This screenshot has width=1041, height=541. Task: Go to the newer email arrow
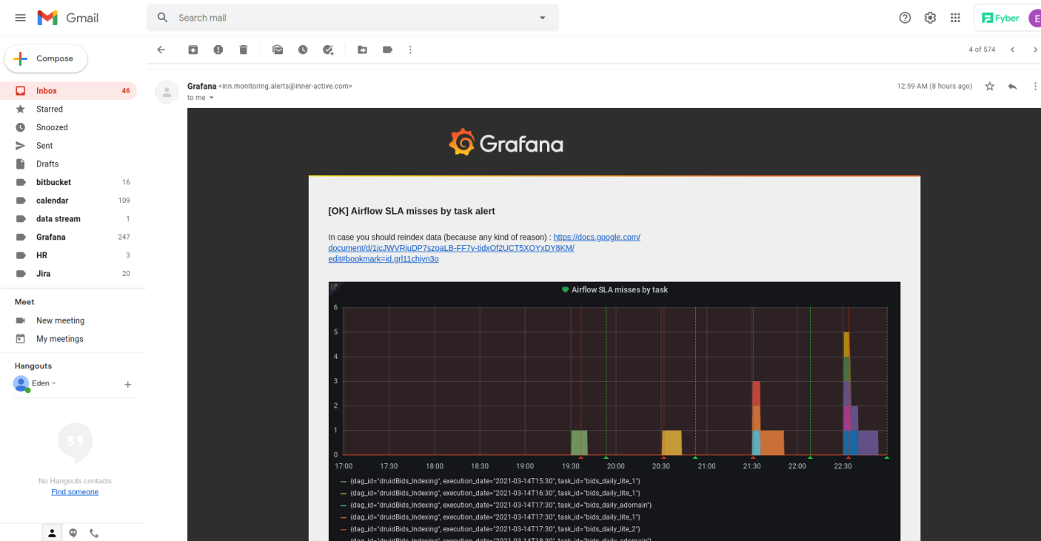1012,50
